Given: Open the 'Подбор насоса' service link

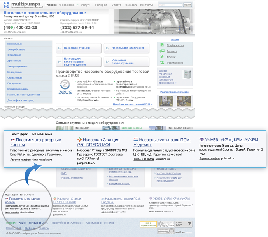Looking at the screenshot, I should (x=175, y=45).
